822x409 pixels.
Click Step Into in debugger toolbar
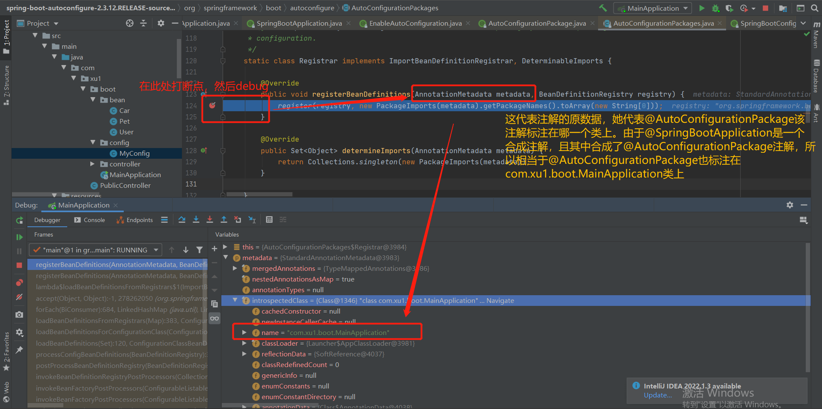pos(196,219)
